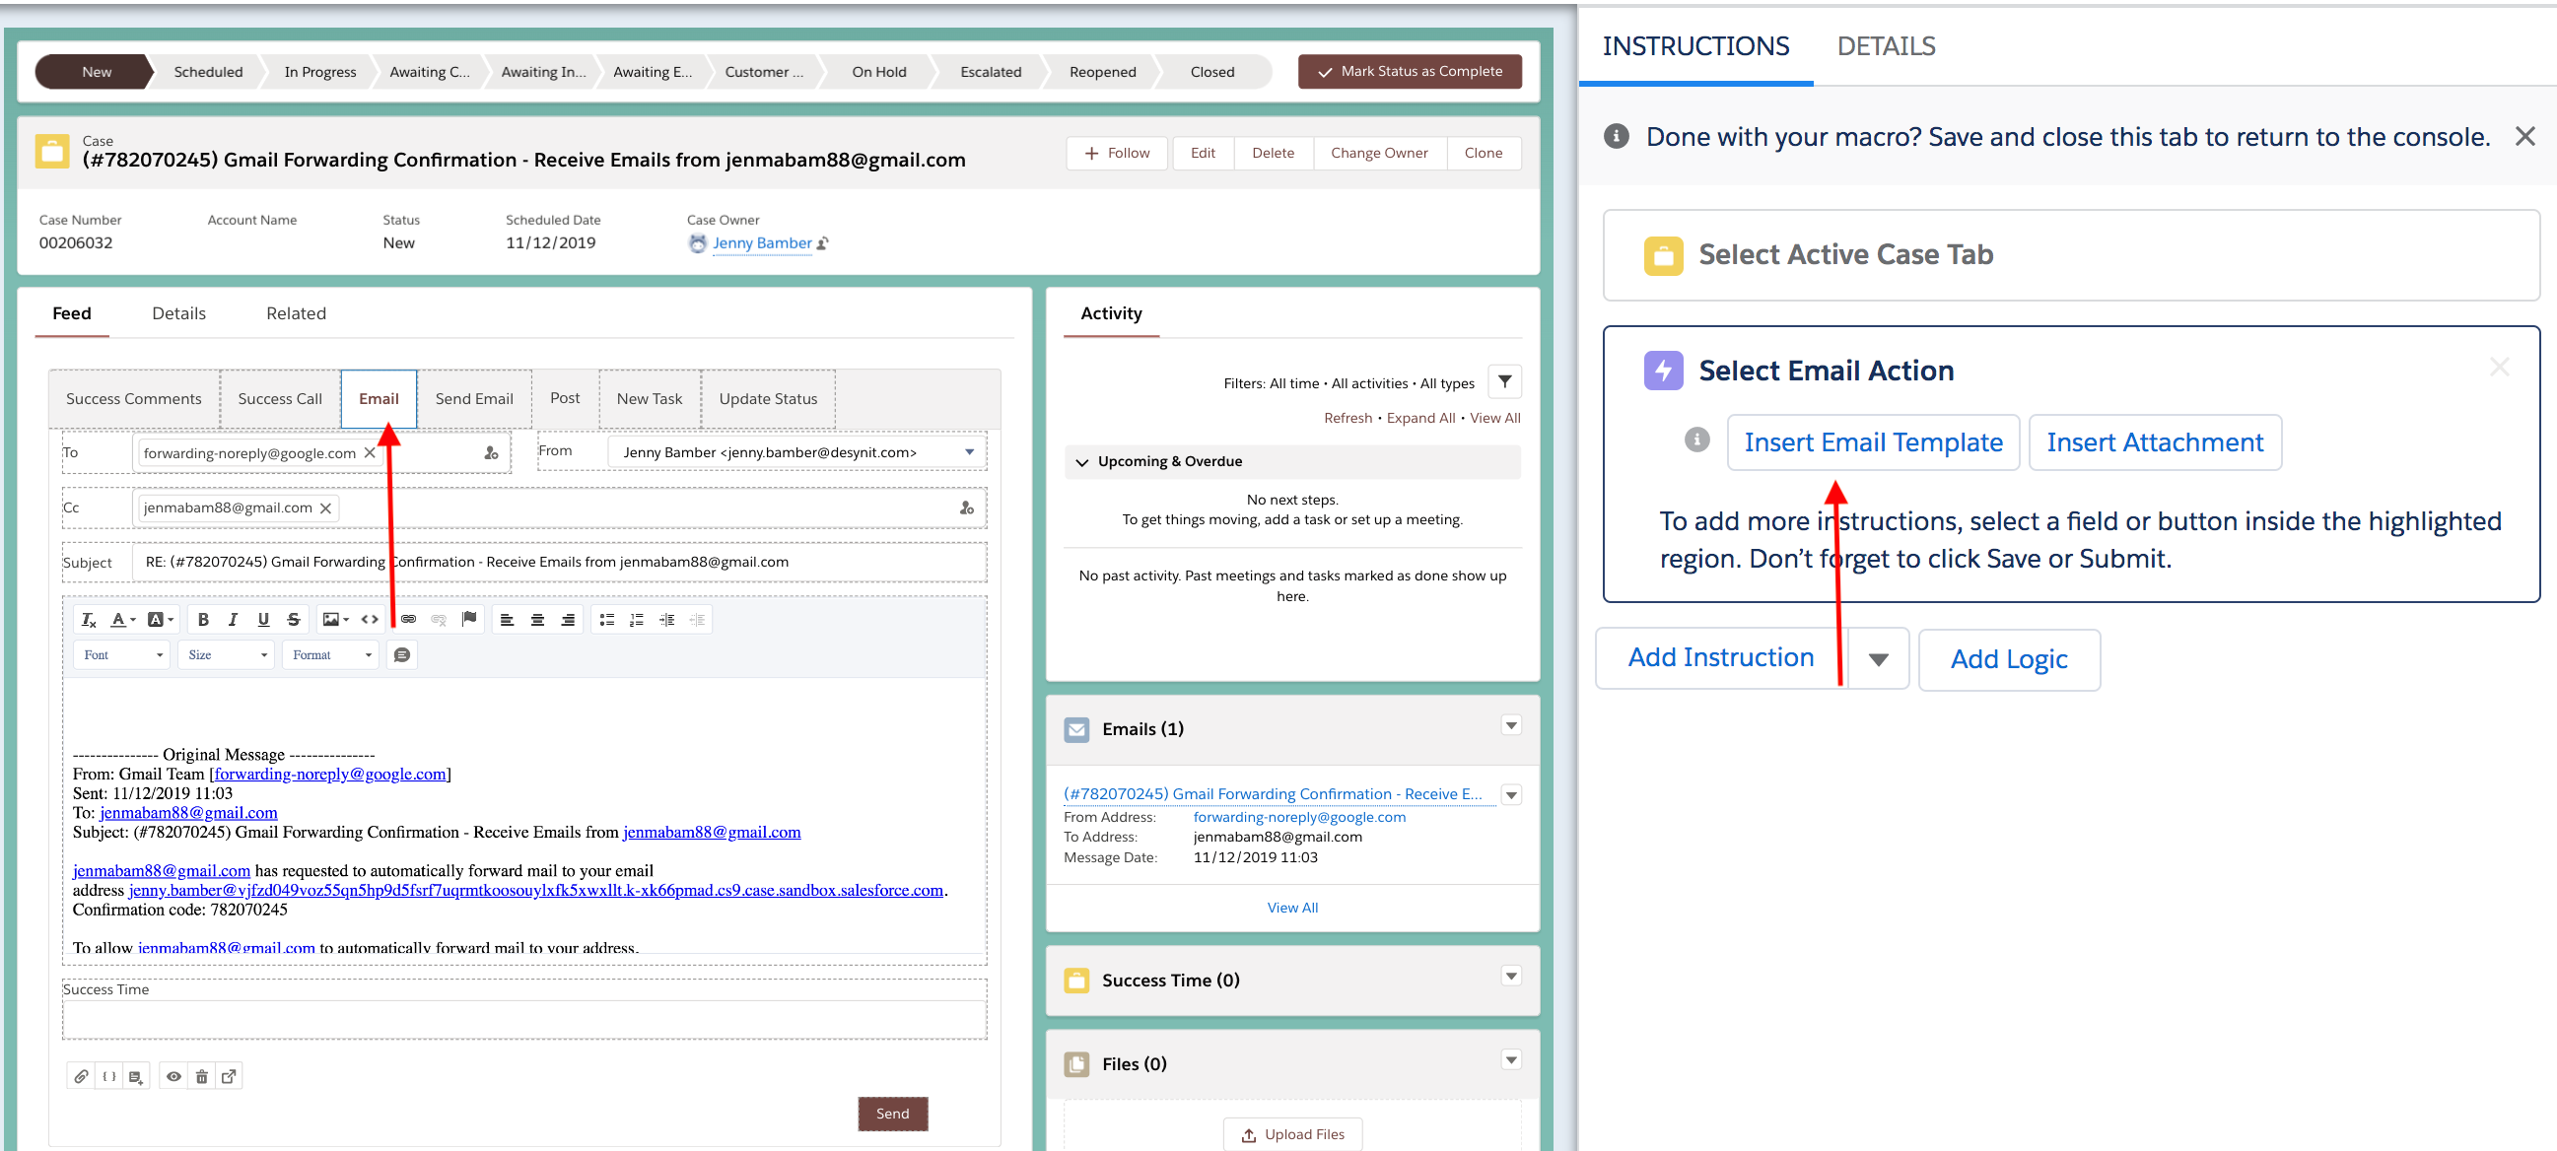Image resolution: width=2557 pixels, height=1151 pixels.
Task: Open the Files list dropdown
Action: pos(1511,1060)
